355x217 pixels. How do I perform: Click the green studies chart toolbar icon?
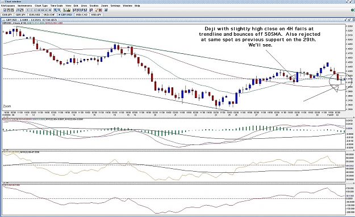tap(65, 10)
